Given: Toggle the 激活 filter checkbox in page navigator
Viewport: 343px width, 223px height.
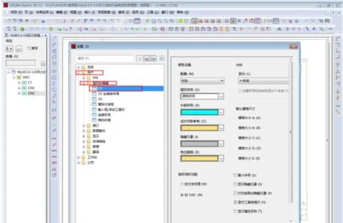Looking at the screenshot, I should [29, 48].
